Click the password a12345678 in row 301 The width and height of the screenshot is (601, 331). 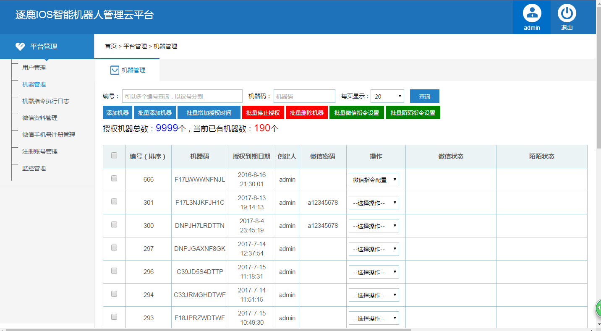[x=323, y=202]
